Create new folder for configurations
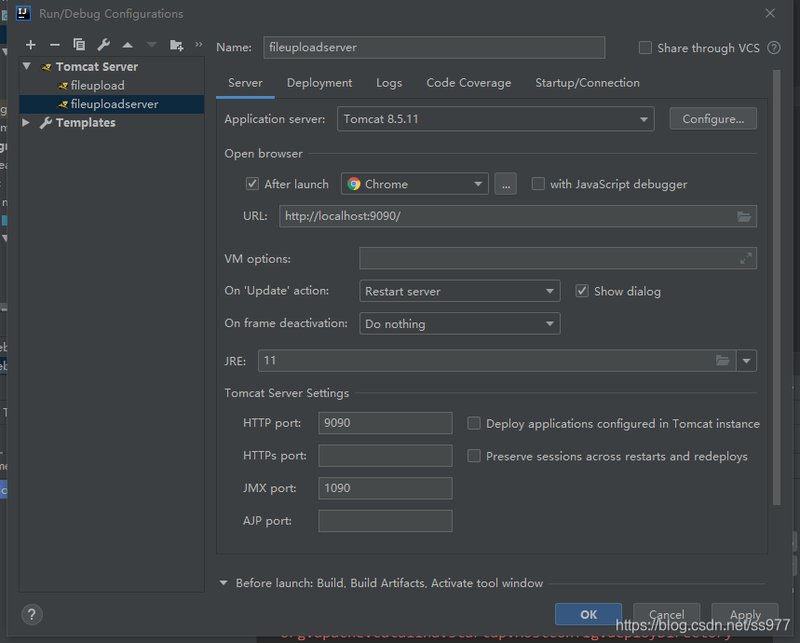This screenshot has height=643, width=800. (x=177, y=45)
